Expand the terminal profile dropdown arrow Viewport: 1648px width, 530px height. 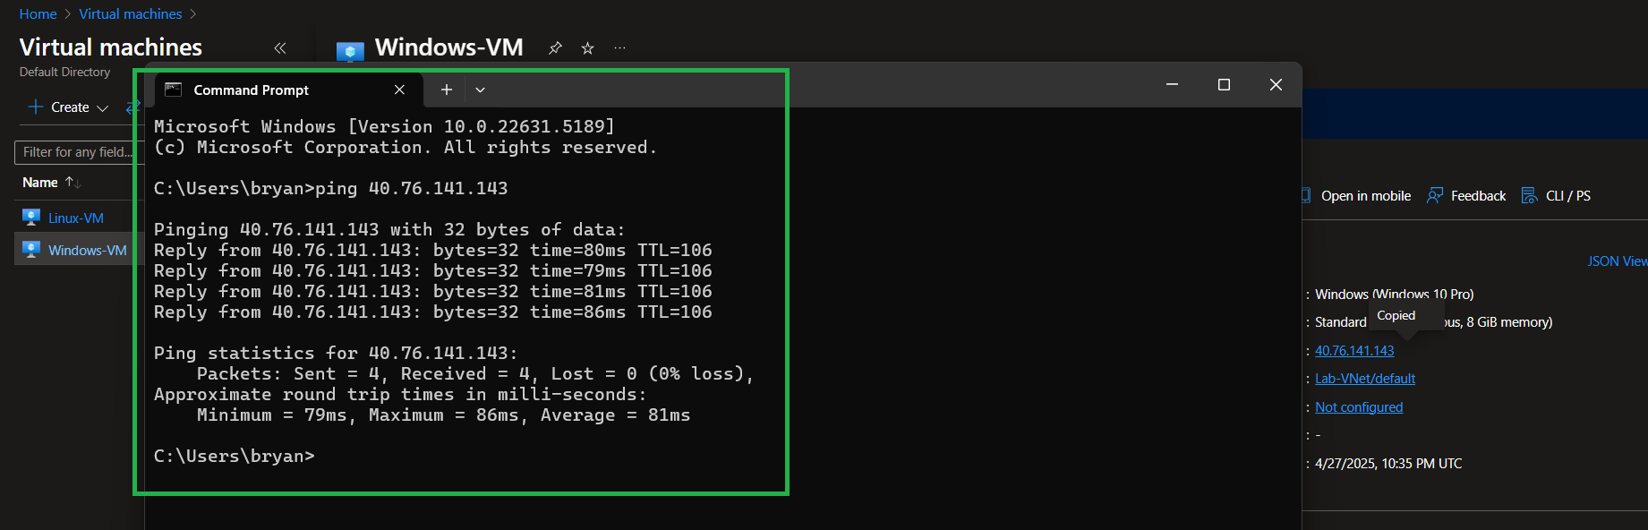pyautogui.click(x=480, y=90)
